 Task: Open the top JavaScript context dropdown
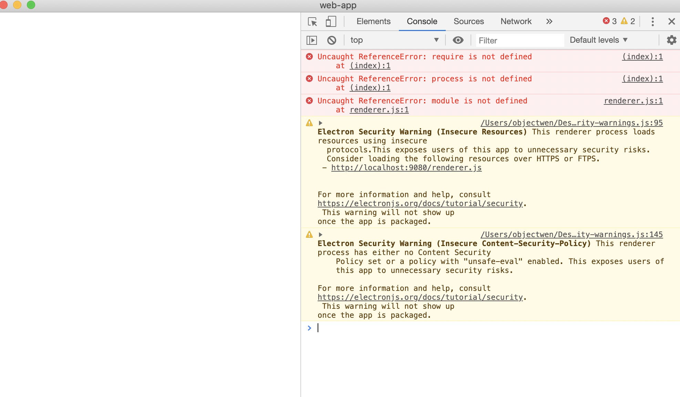click(x=394, y=40)
